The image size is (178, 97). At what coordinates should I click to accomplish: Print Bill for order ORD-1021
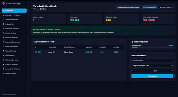[x=116, y=52]
